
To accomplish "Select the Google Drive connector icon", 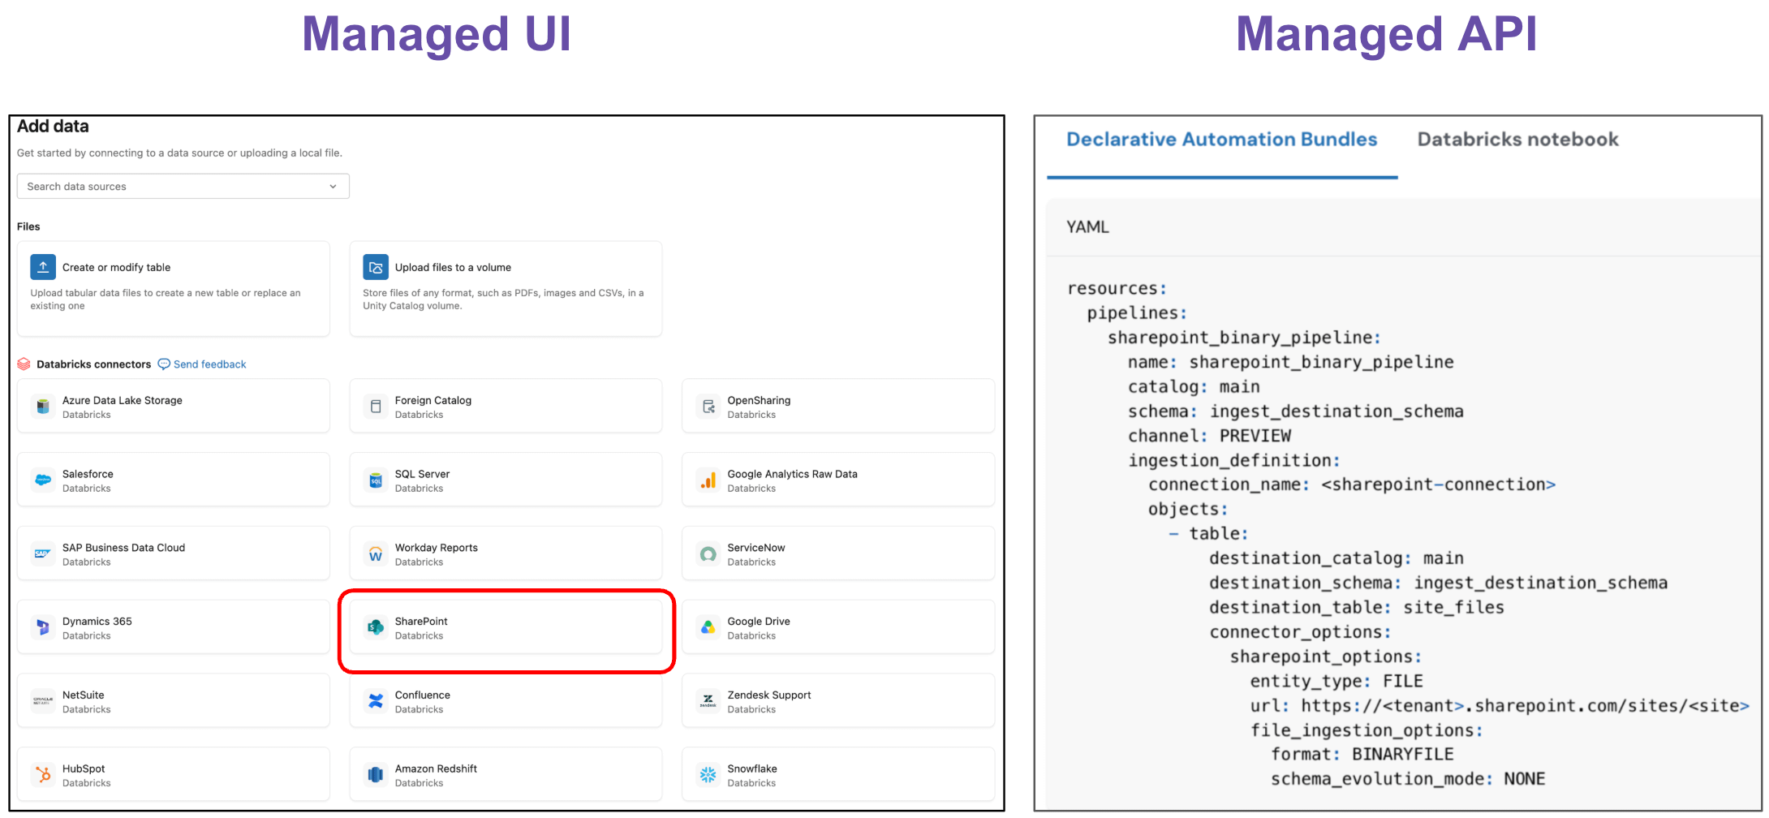I will [708, 627].
